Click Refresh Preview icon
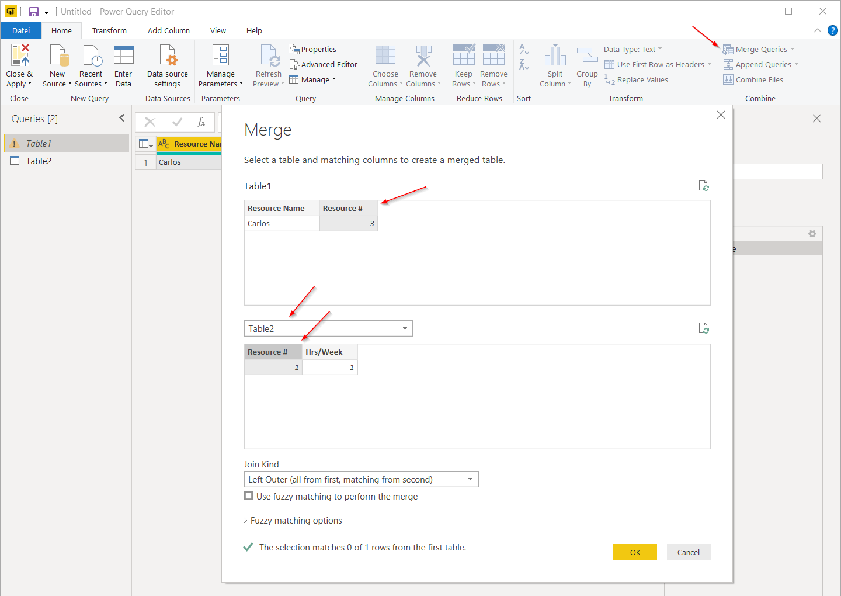 pyautogui.click(x=270, y=56)
